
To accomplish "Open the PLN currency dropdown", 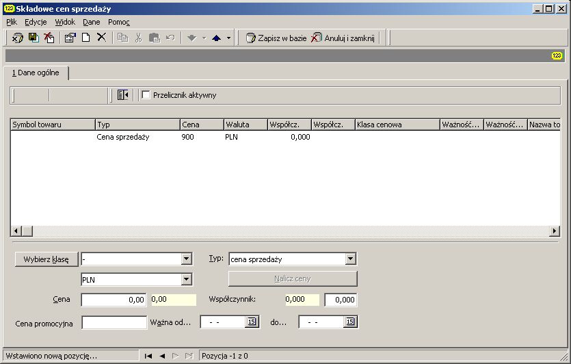I will [x=186, y=279].
